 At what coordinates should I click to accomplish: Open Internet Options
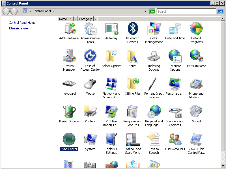[x=175, y=60]
